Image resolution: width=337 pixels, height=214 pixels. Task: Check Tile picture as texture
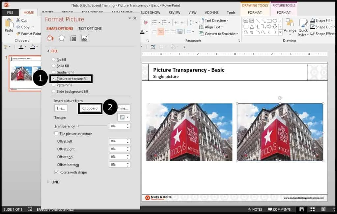(56, 134)
